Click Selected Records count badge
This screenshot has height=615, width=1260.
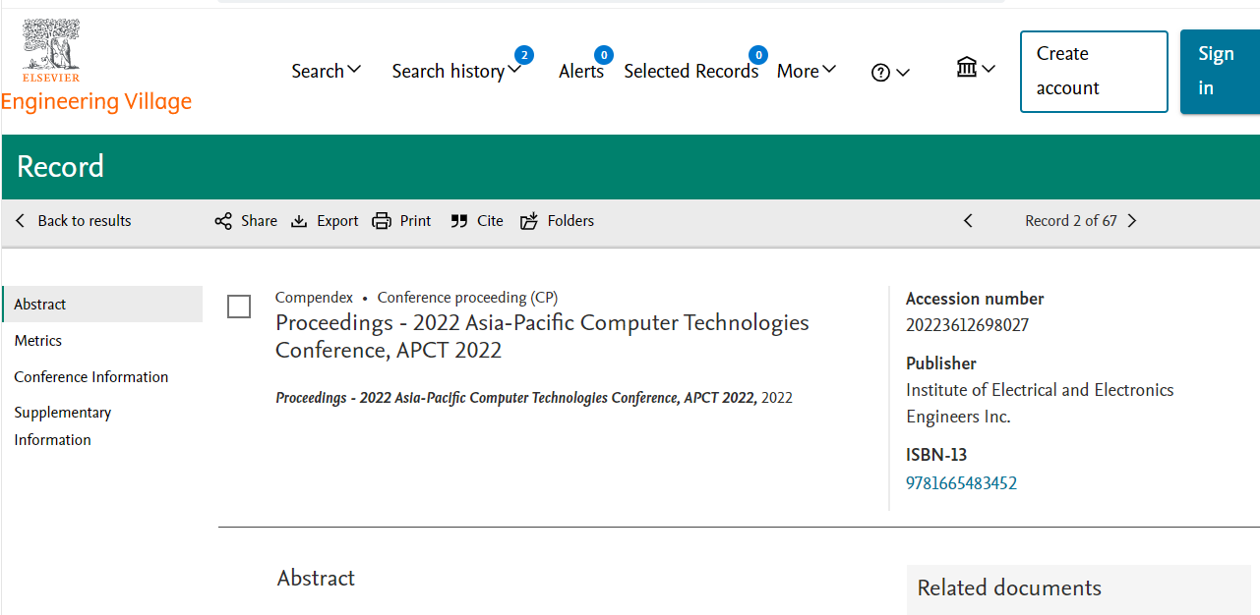[x=758, y=55]
